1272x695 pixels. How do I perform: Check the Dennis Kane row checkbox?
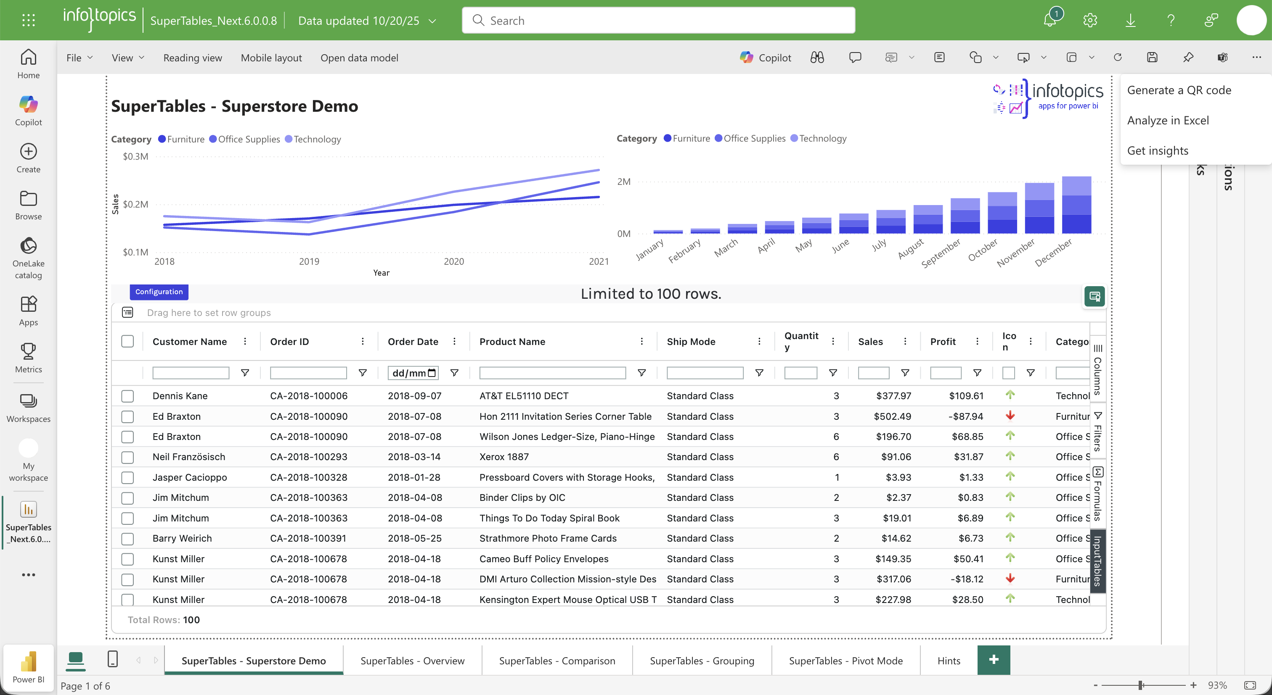pos(127,395)
